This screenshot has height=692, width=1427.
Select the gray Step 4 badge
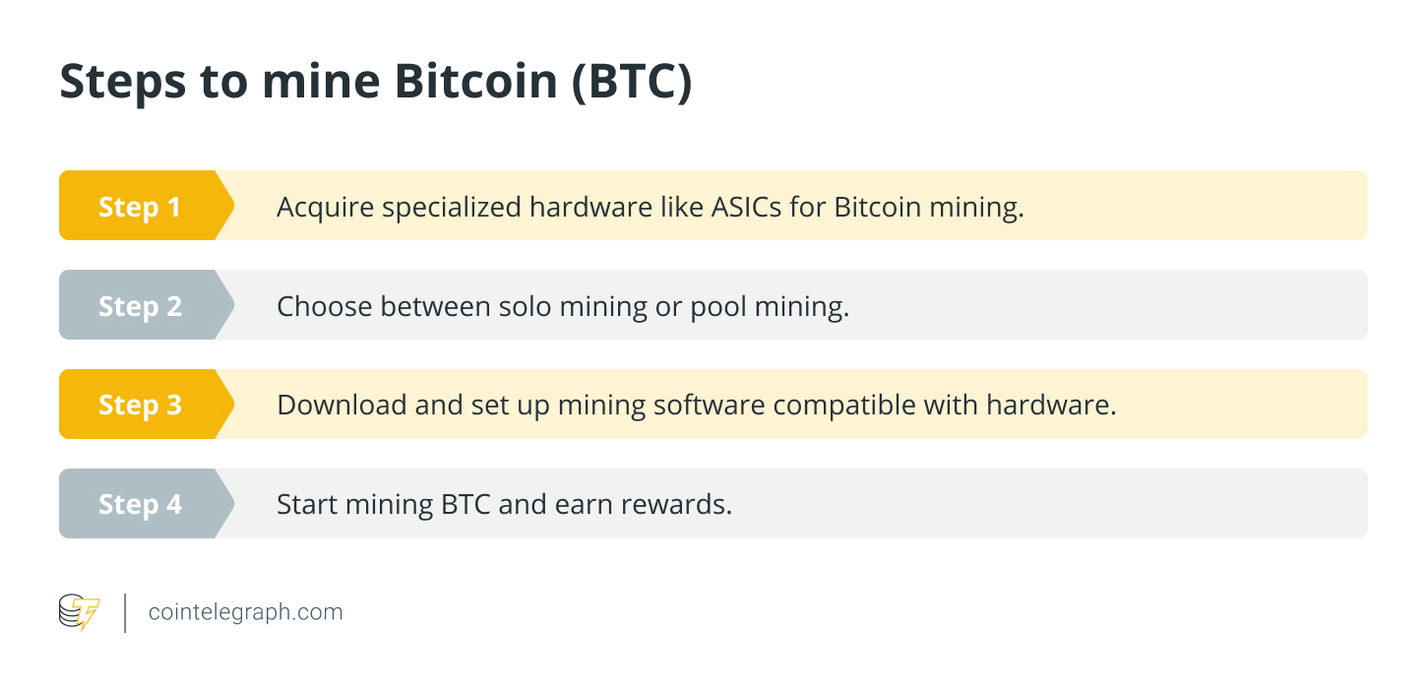(140, 505)
